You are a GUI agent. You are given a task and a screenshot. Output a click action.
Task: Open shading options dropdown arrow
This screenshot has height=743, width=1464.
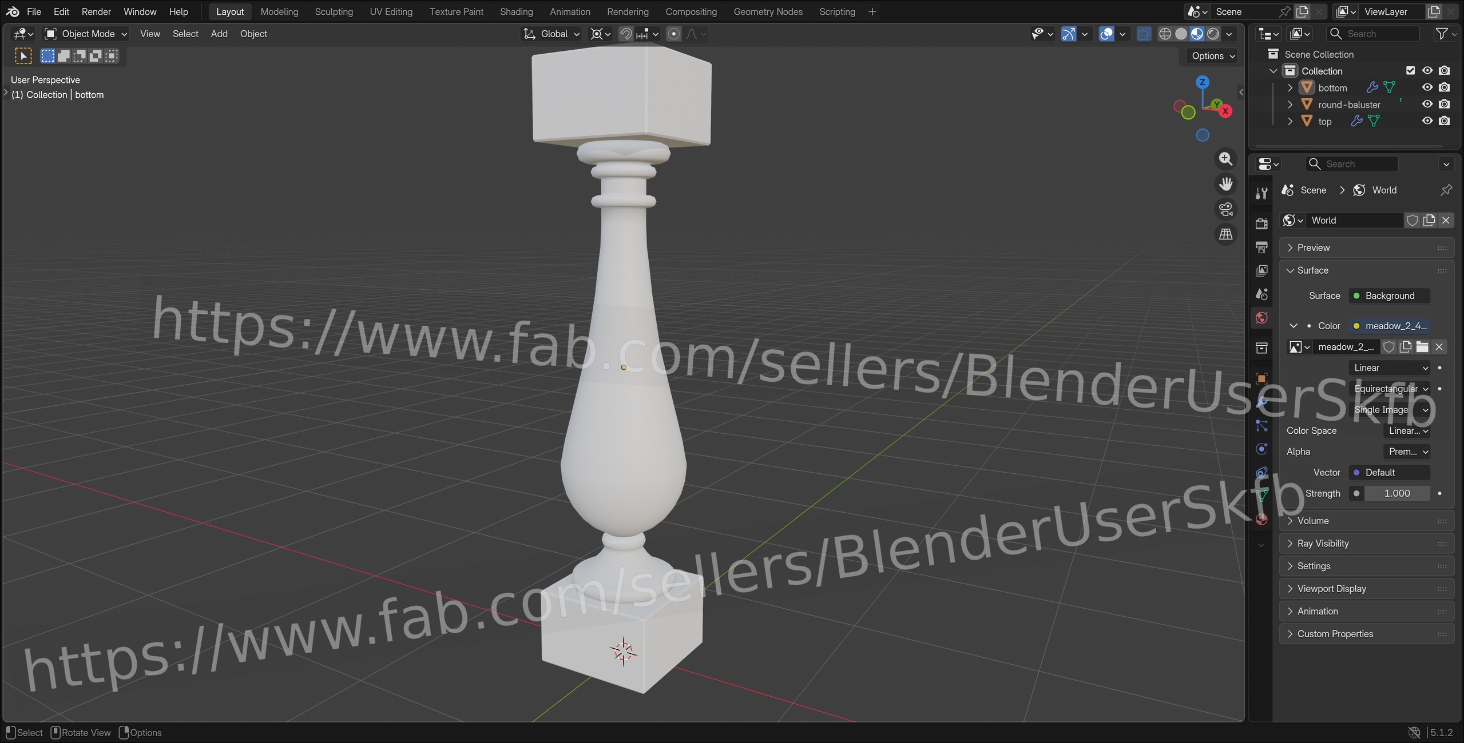(x=1229, y=34)
